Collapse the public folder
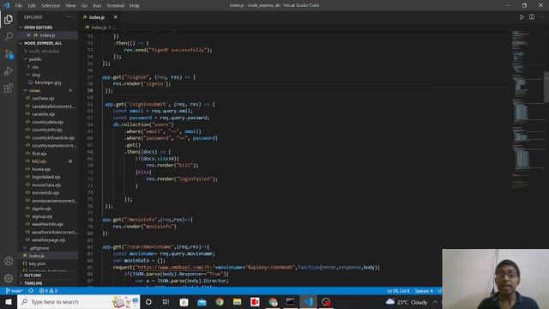 coord(35,59)
